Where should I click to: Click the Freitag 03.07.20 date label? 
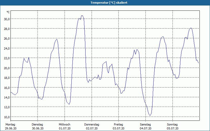click(x=119, y=127)
